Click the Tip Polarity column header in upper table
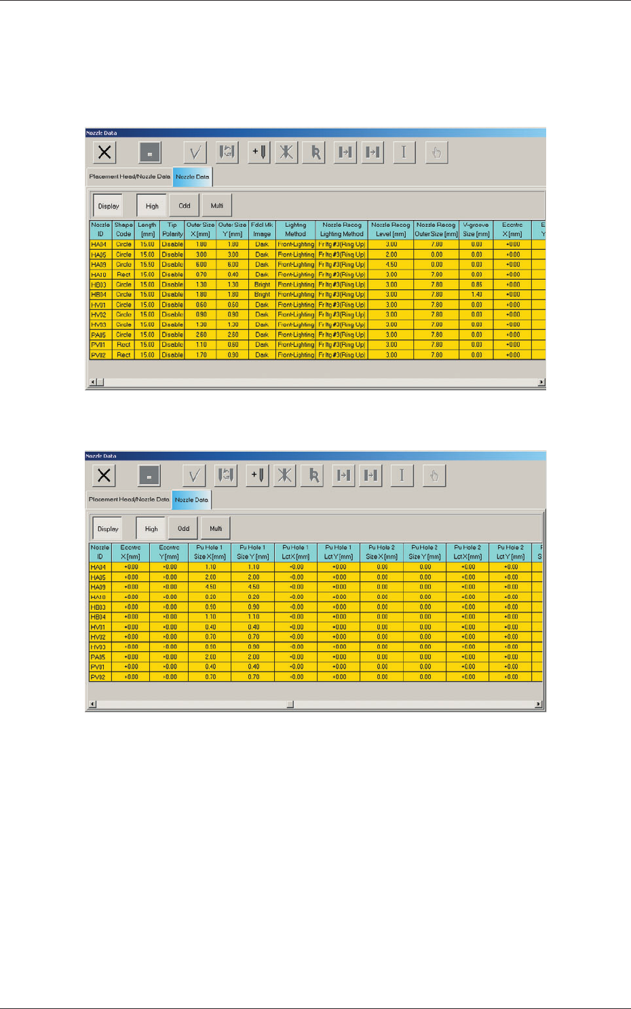The height and width of the screenshot is (1009, 631). click(172, 230)
